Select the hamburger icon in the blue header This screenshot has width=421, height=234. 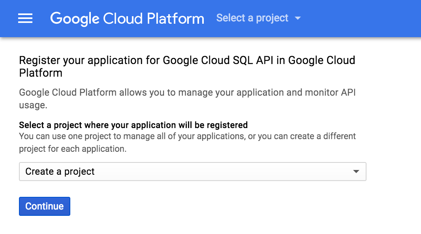[x=25, y=18]
